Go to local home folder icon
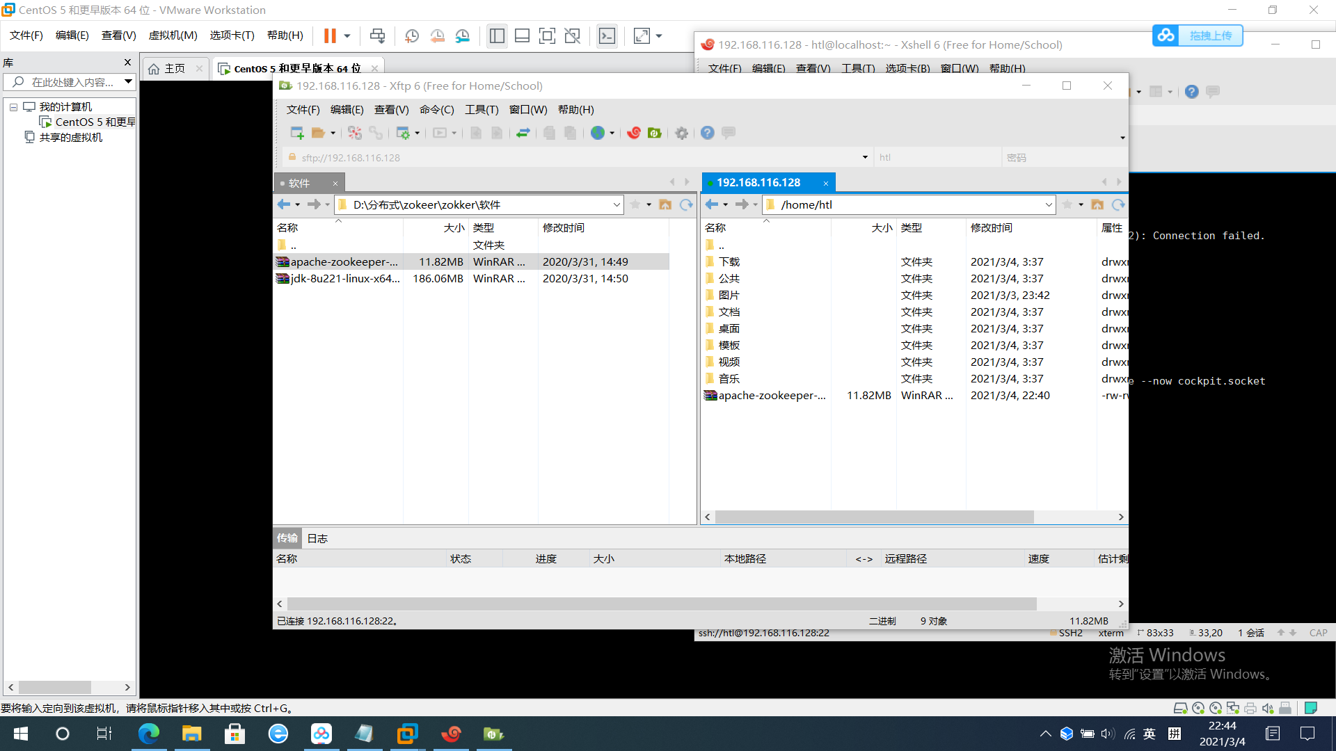This screenshot has height=751, width=1336. pos(665,204)
